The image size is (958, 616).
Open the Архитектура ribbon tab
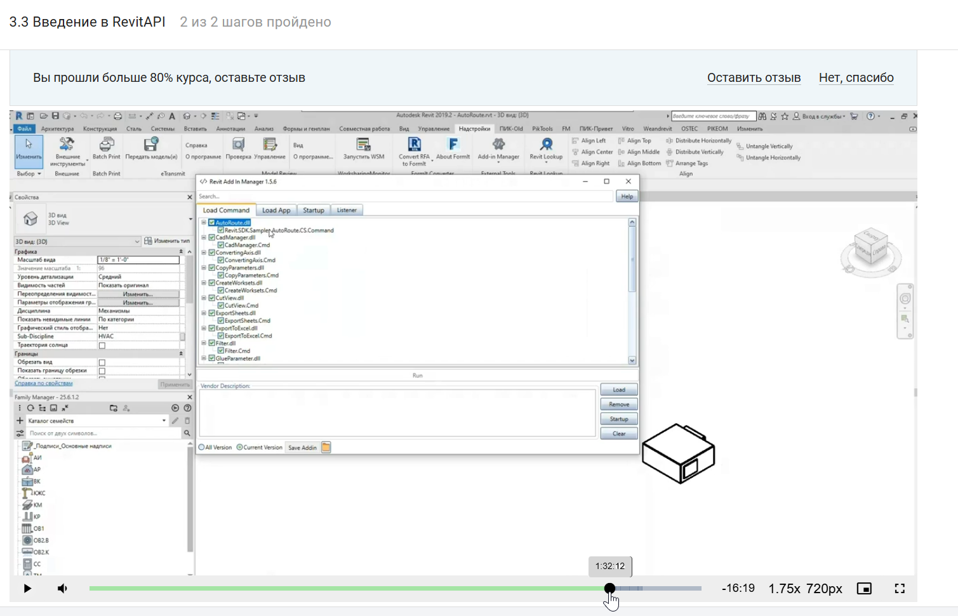[58, 129]
